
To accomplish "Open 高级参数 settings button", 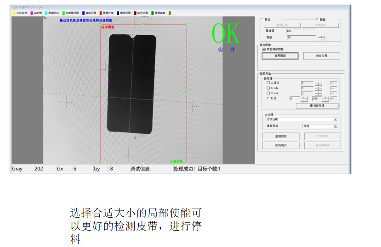I will click(281, 137).
